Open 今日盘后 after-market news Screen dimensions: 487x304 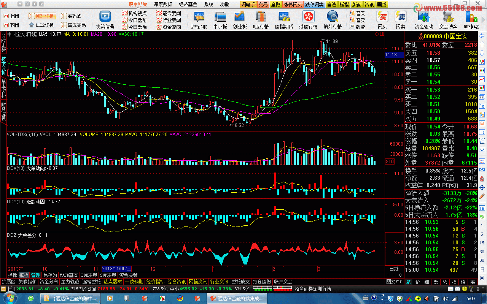(134, 27)
